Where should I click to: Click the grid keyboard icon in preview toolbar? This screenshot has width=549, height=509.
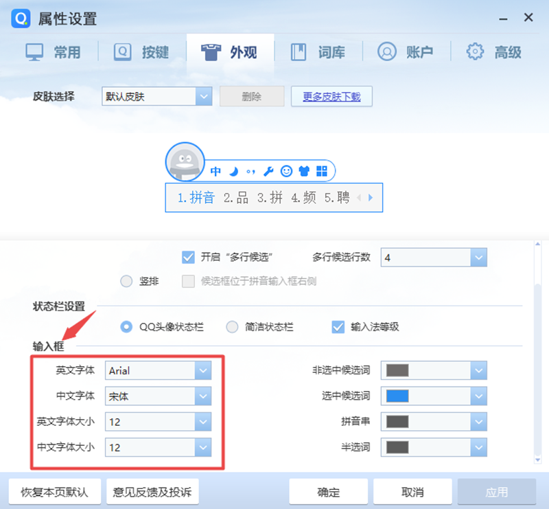[322, 170]
